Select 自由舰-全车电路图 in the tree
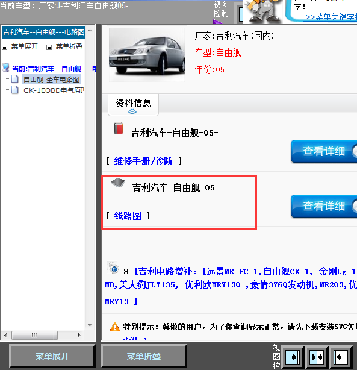The width and height of the screenshot is (357, 370). click(x=51, y=80)
